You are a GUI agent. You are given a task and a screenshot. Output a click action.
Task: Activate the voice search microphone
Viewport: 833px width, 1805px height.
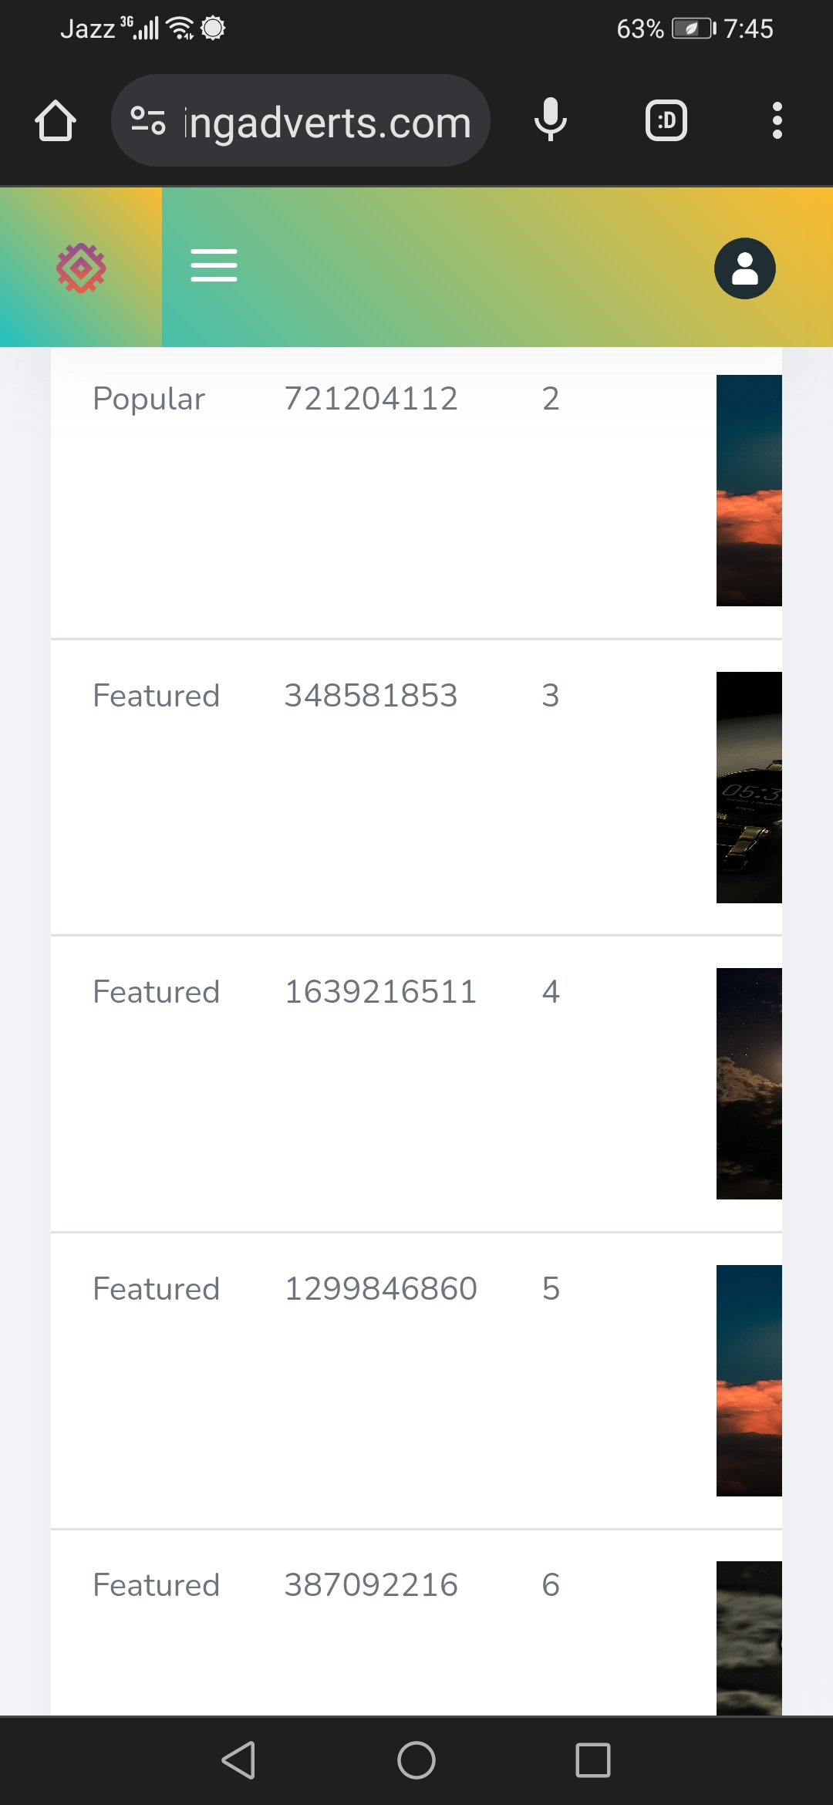click(551, 120)
